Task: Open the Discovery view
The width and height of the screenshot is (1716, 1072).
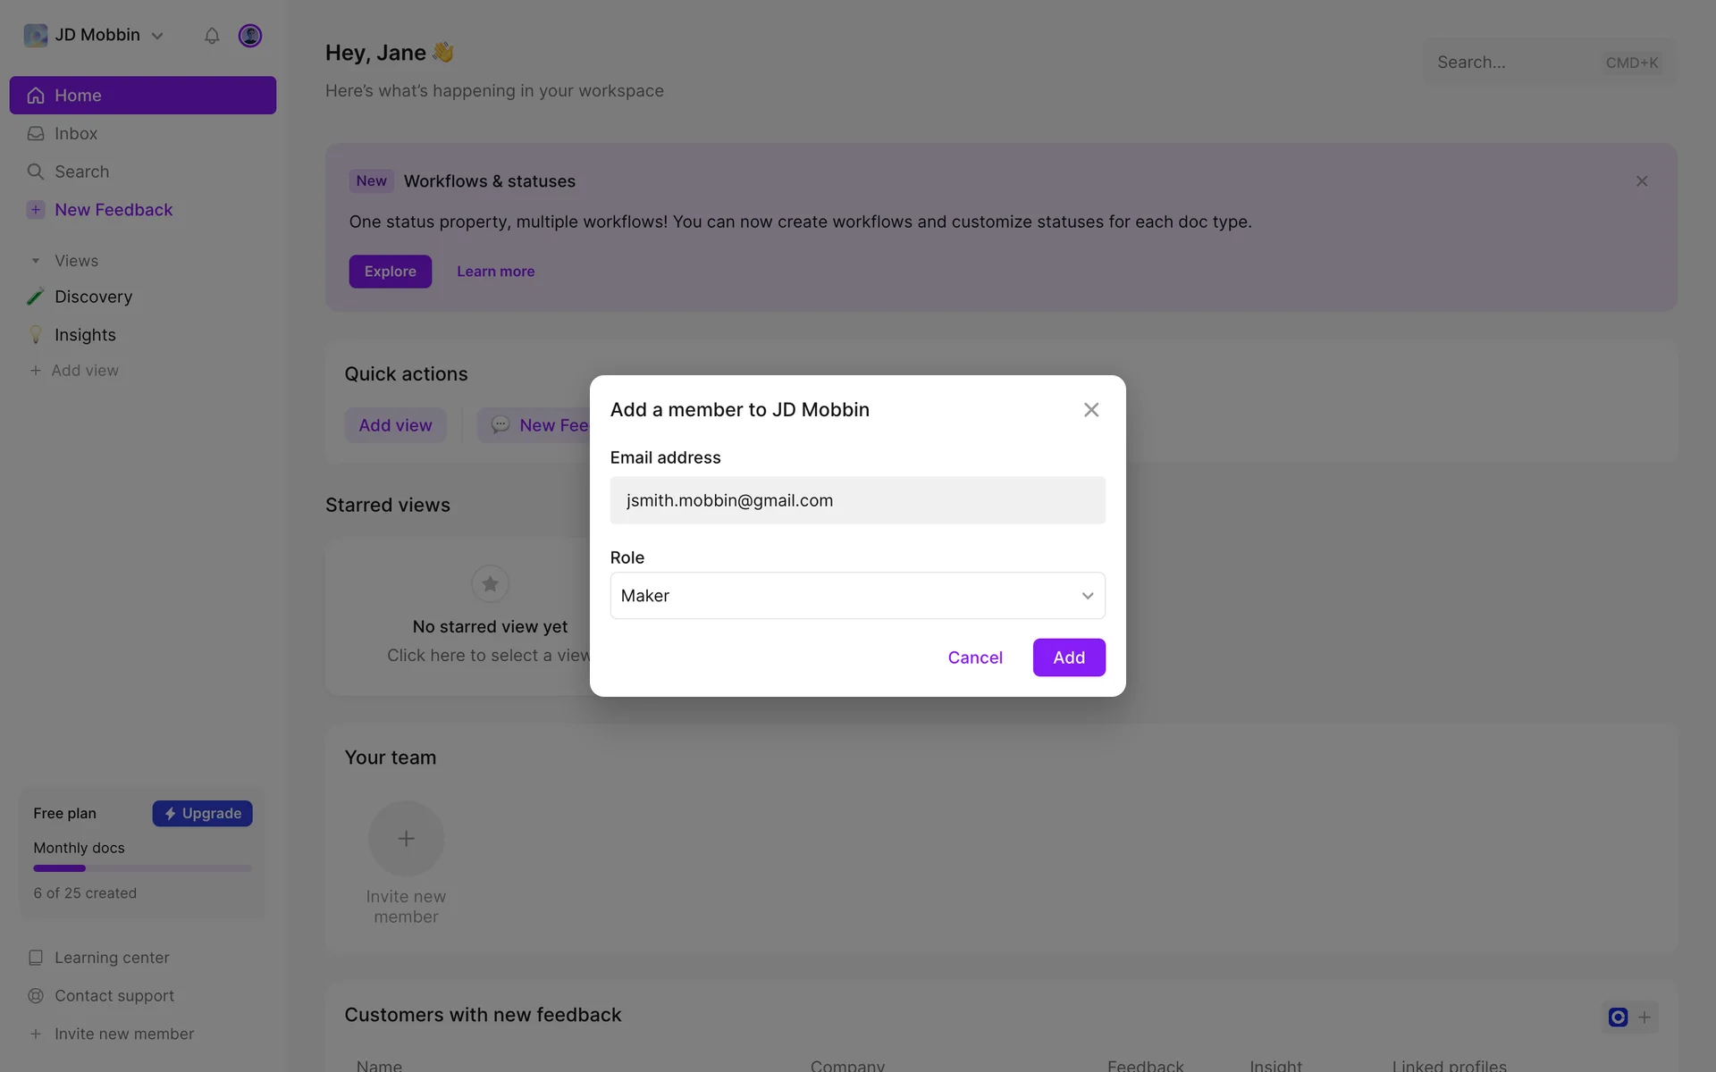Action: click(93, 297)
